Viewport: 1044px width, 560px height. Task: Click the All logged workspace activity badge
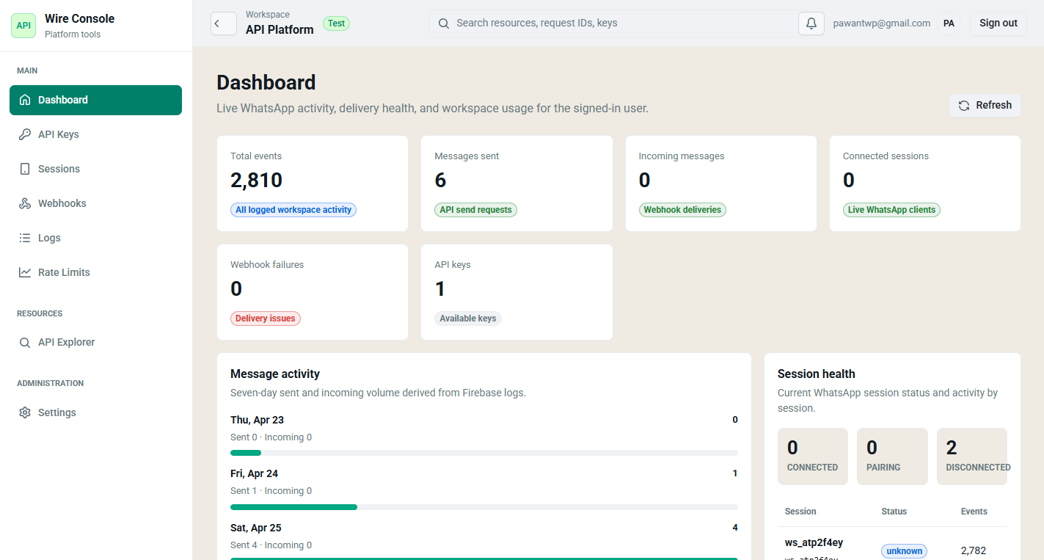coord(293,210)
